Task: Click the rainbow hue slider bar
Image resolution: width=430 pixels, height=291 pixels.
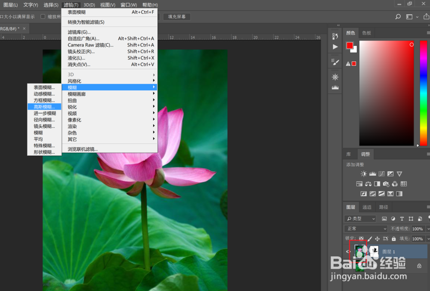Action: [x=424, y=93]
